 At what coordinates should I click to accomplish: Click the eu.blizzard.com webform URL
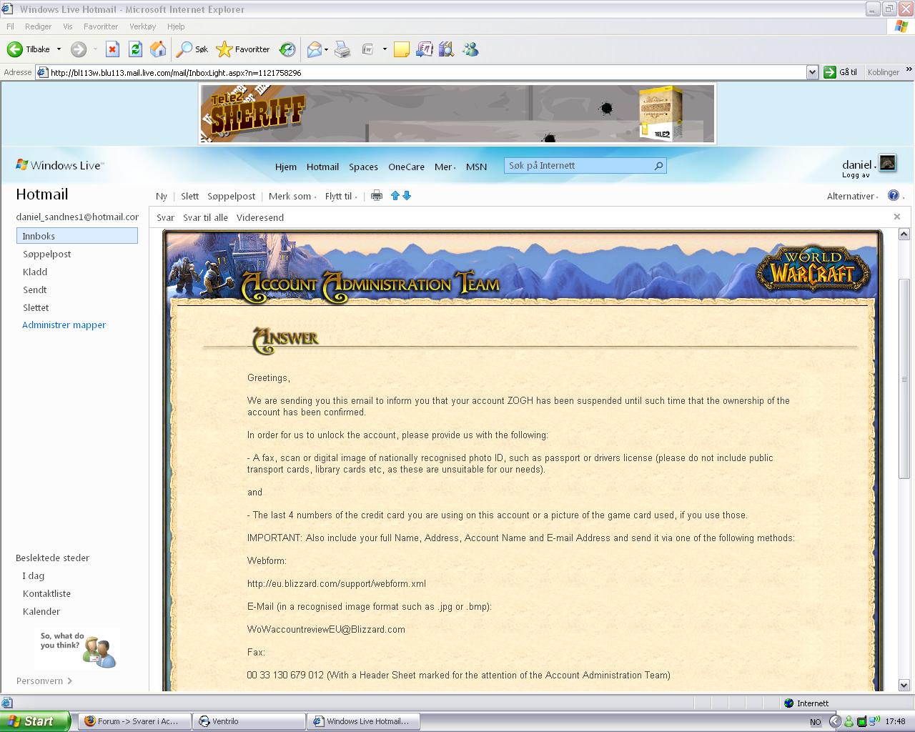click(337, 583)
